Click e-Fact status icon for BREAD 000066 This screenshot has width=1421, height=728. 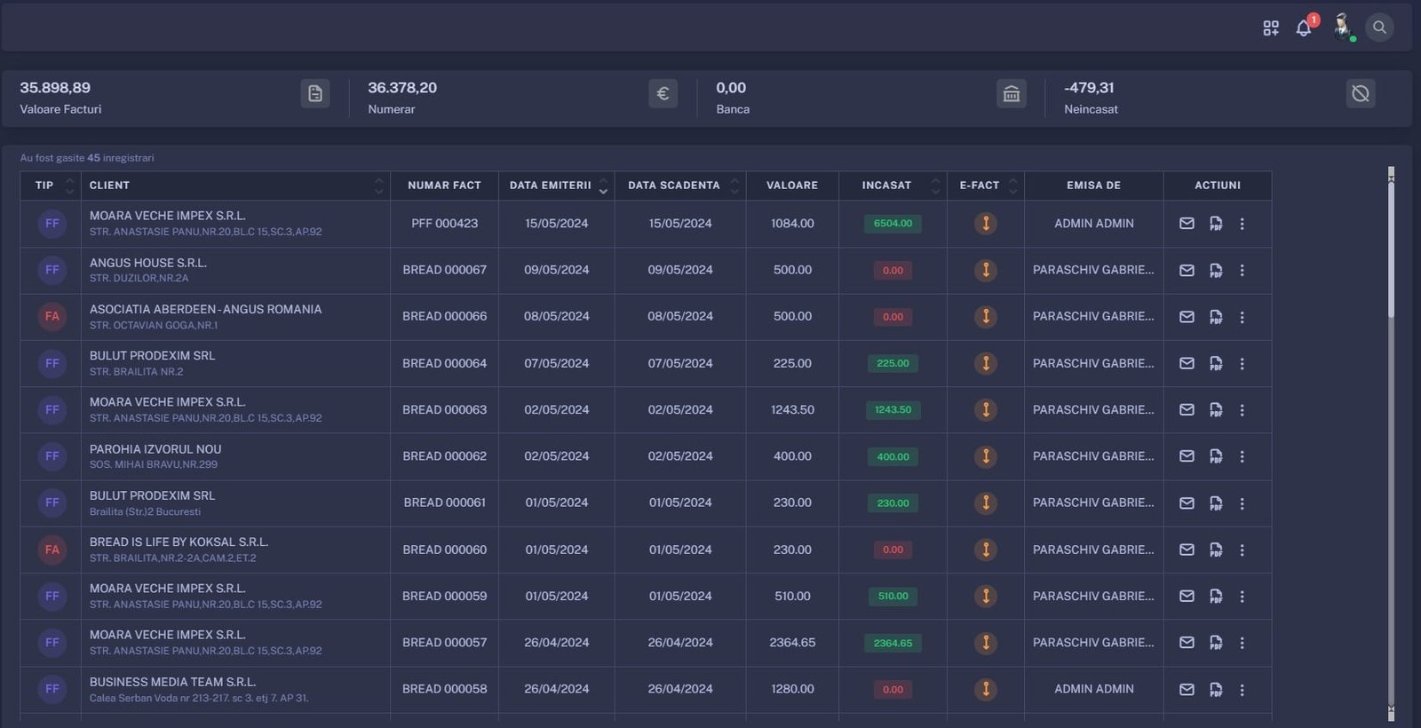(x=985, y=317)
